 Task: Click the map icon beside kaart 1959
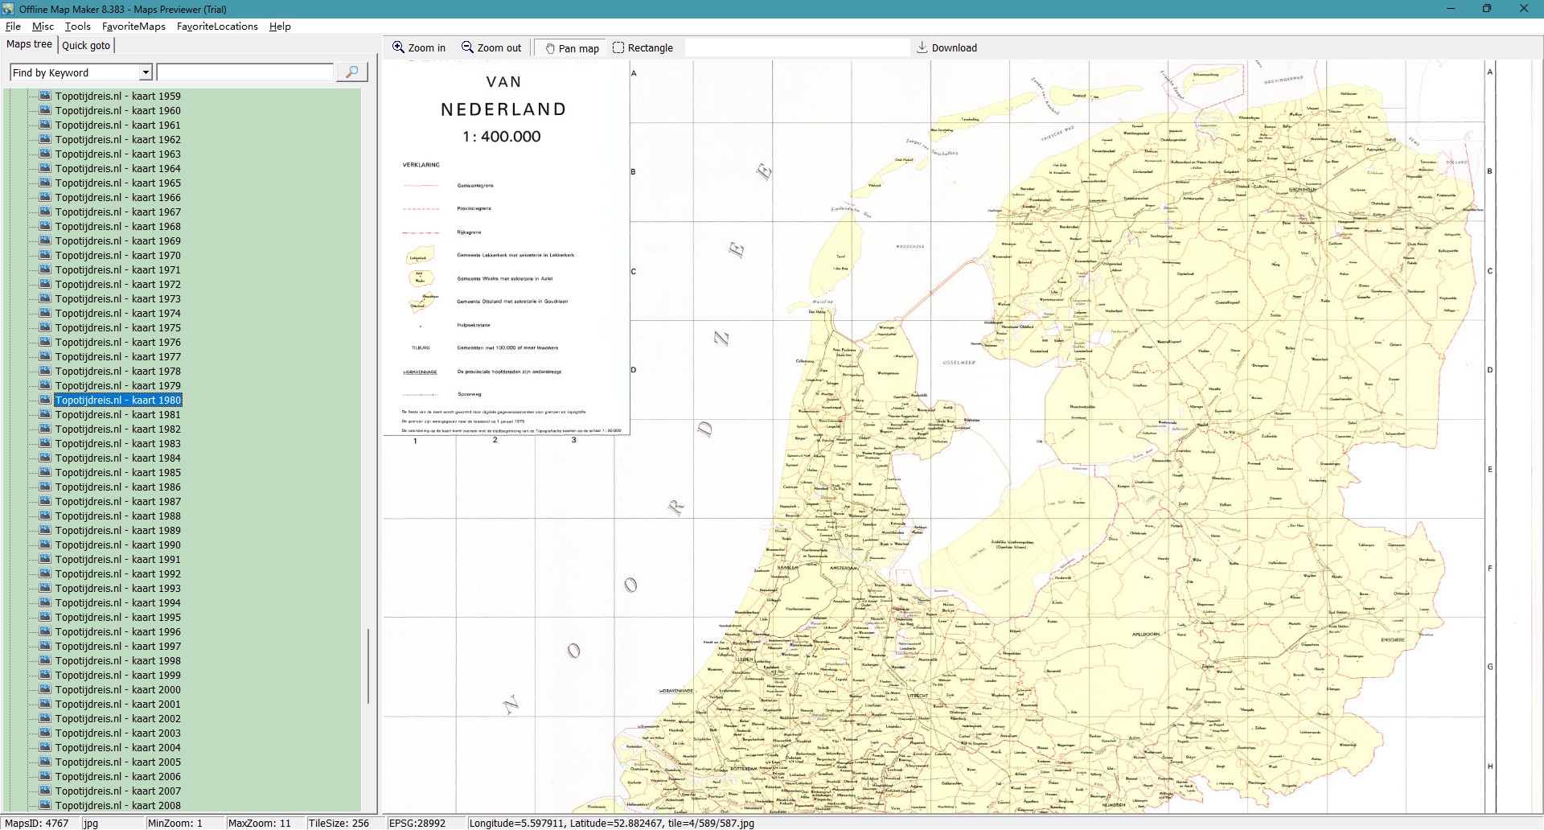(x=46, y=96)
